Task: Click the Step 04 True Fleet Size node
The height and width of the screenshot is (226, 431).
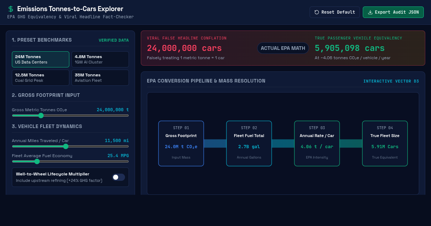Action: pos(385,143)
